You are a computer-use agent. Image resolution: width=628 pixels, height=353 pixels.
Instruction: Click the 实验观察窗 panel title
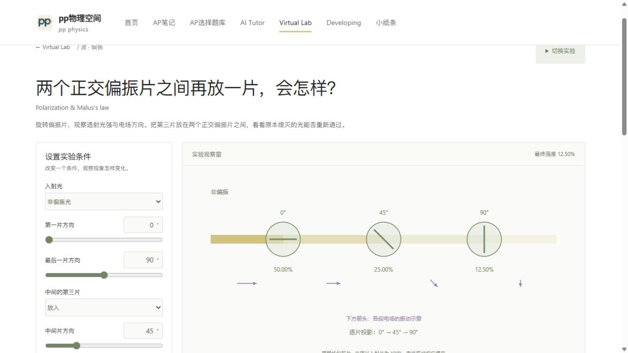click(x=207, y=154)
